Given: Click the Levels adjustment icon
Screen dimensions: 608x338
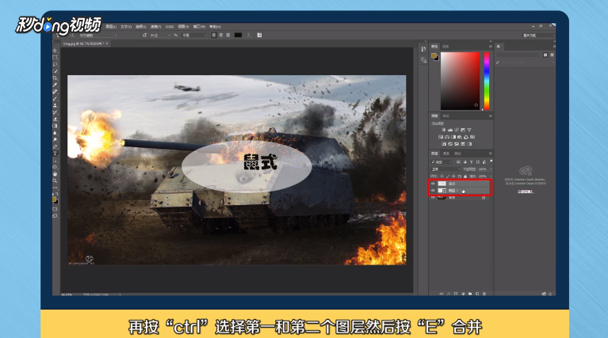Looking at the screenshot, I should [450, 130].
